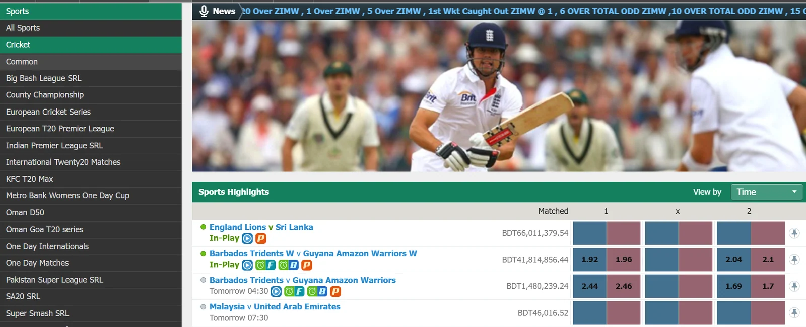Open Indian Premier League SRL competition
The width and height of the screenshot is (806, 327).
(x=91, y=145)
